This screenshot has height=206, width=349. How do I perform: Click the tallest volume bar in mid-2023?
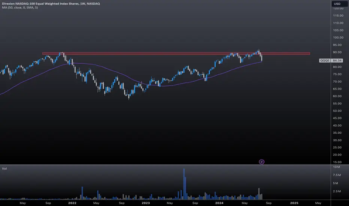coord(184,184)
